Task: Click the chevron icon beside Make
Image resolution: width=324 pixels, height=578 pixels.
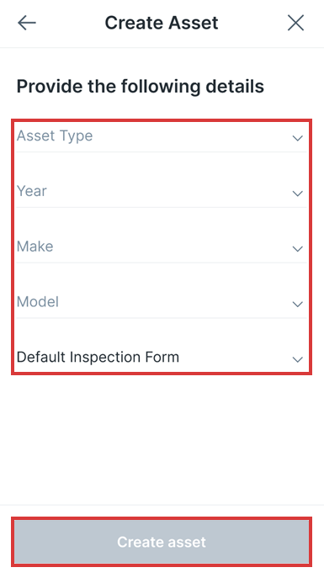Action: point(297,249)
